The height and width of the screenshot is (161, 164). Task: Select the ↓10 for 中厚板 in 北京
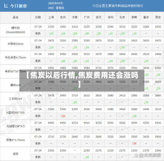(x=122, y=47)
